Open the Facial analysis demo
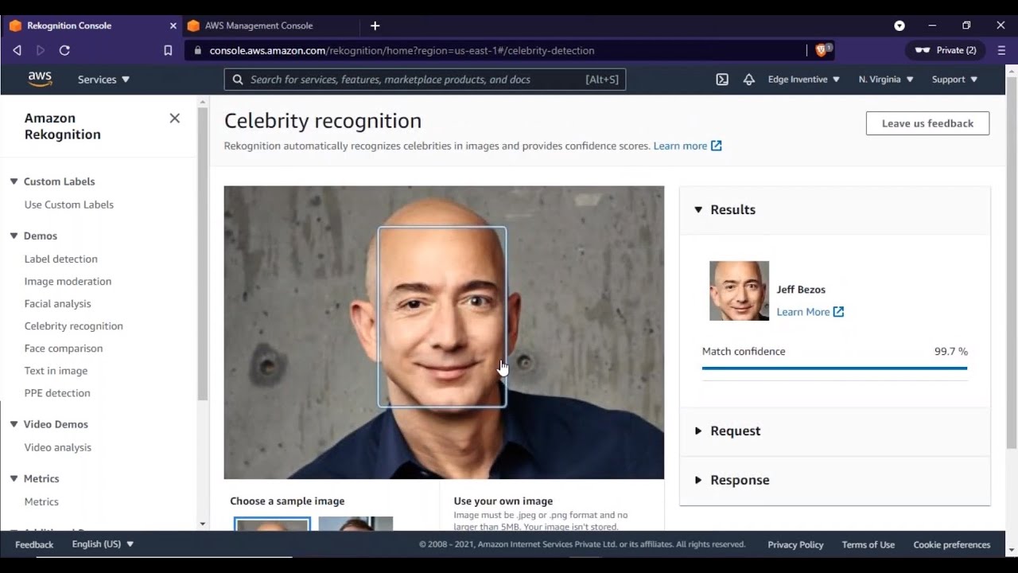The width and height of the screenshot is (1018, 573). point(58,303)
